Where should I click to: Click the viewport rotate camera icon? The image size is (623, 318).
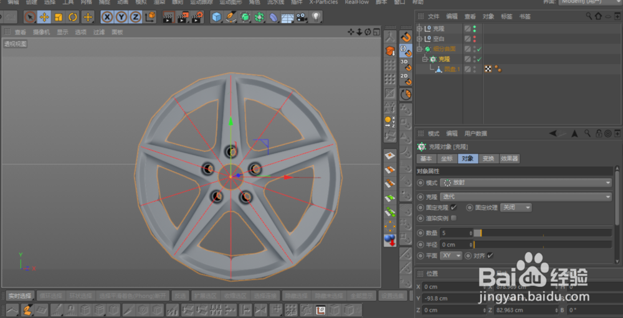point(368,32)
